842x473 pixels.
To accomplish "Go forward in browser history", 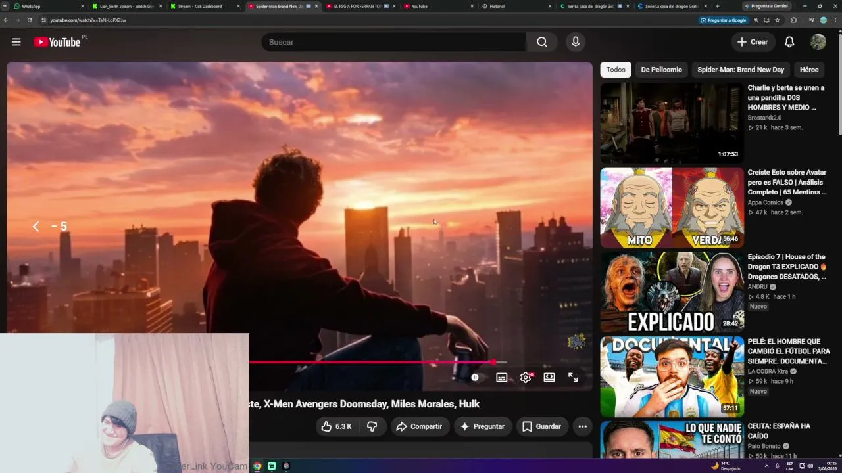I will [18, 20].
